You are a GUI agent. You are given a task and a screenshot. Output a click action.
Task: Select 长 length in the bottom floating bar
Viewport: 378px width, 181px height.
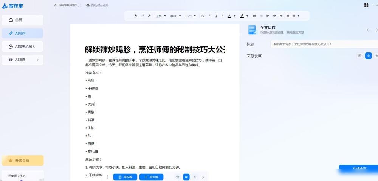195,177
